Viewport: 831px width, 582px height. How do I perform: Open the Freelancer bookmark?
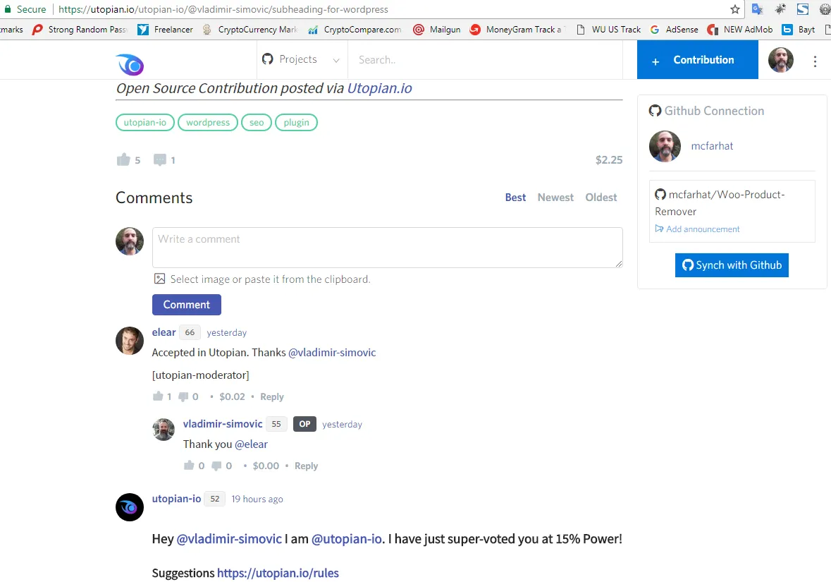coord(165,29)
